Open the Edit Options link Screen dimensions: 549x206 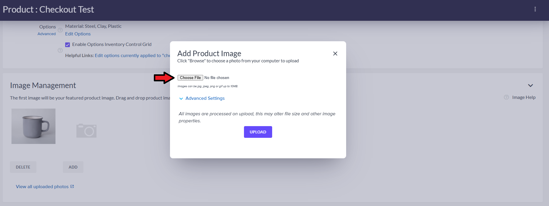pyautogui.click(x=78, y=34)
